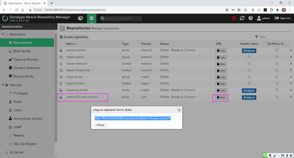Open browser extensions puzzle icon
Screen dimensions: 294x158
[x=277, y=10]
